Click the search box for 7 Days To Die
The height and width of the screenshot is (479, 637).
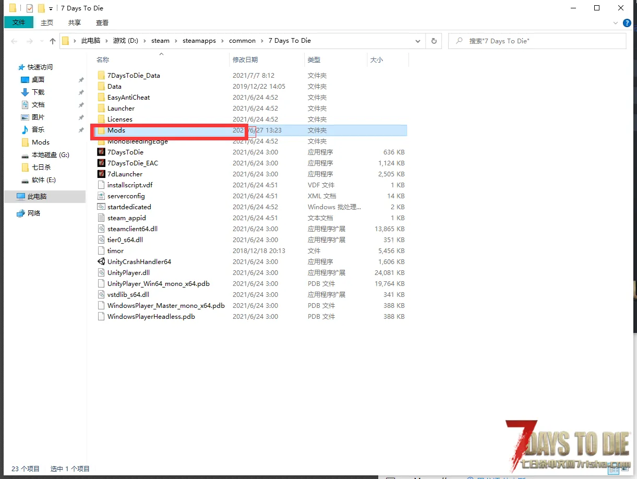[537, 41]
